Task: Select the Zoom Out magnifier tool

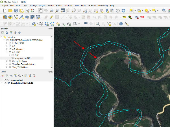Action: point(57,11)
